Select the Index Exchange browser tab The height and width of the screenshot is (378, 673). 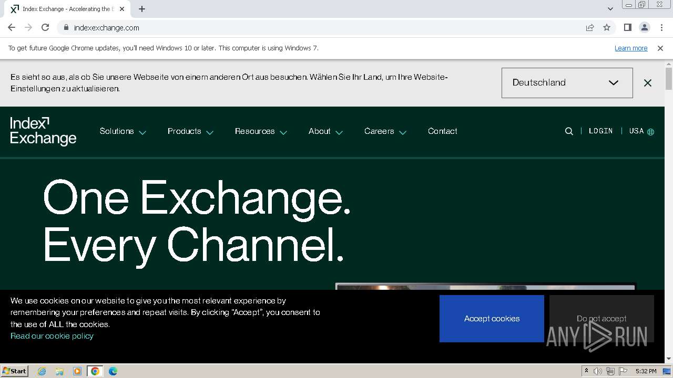(68, 9)
